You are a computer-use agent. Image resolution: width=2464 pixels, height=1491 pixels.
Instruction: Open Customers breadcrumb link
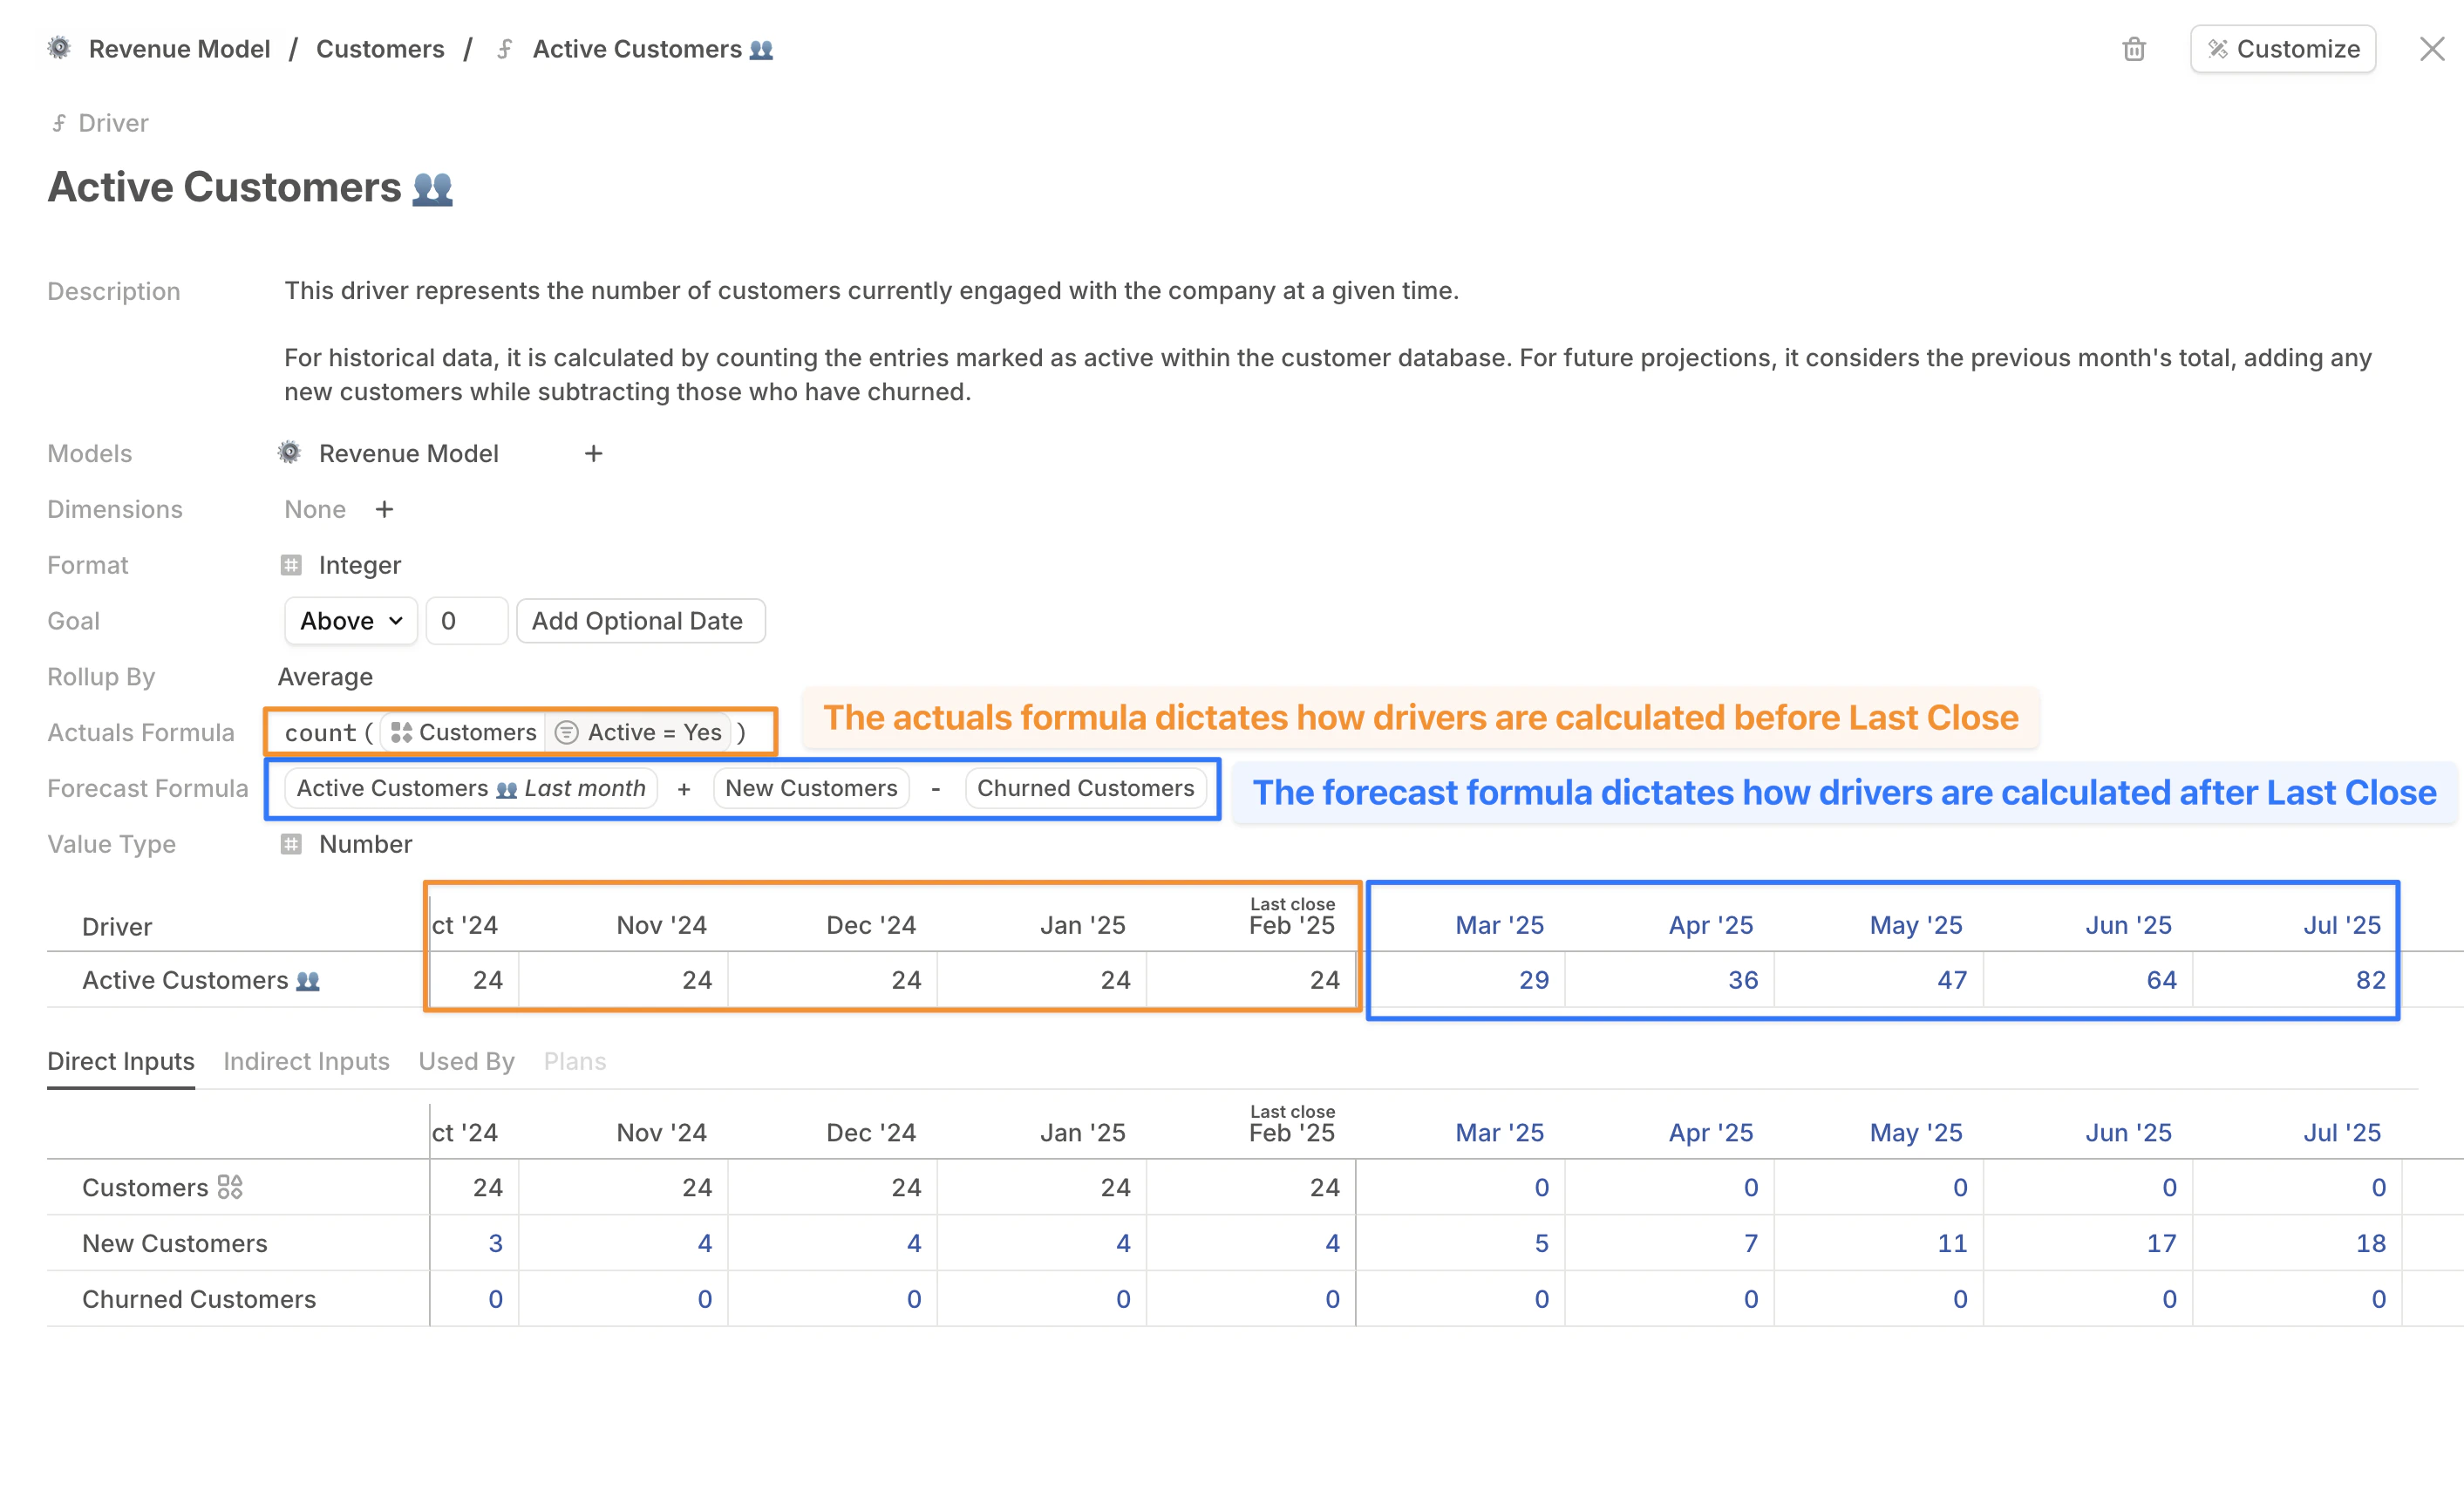pyautogui.click(x=380, y=49)
